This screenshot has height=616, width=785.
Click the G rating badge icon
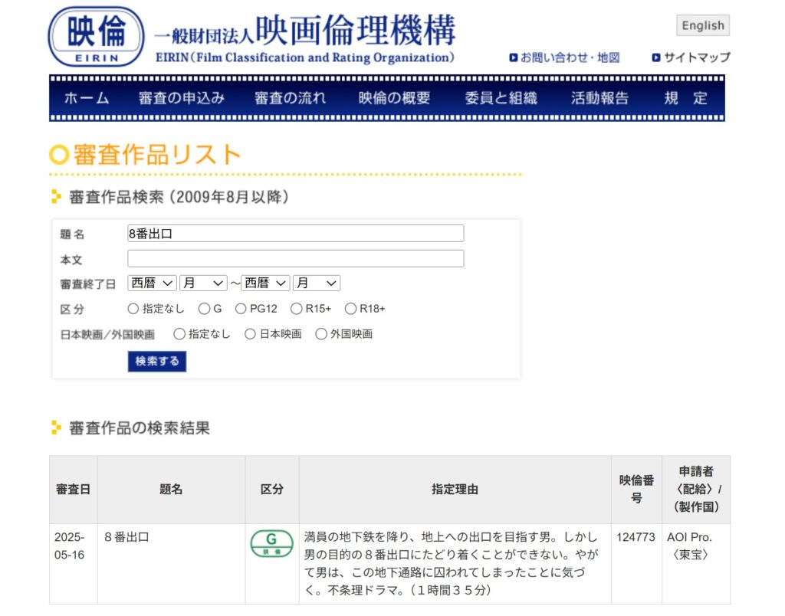tap(272, 543)
